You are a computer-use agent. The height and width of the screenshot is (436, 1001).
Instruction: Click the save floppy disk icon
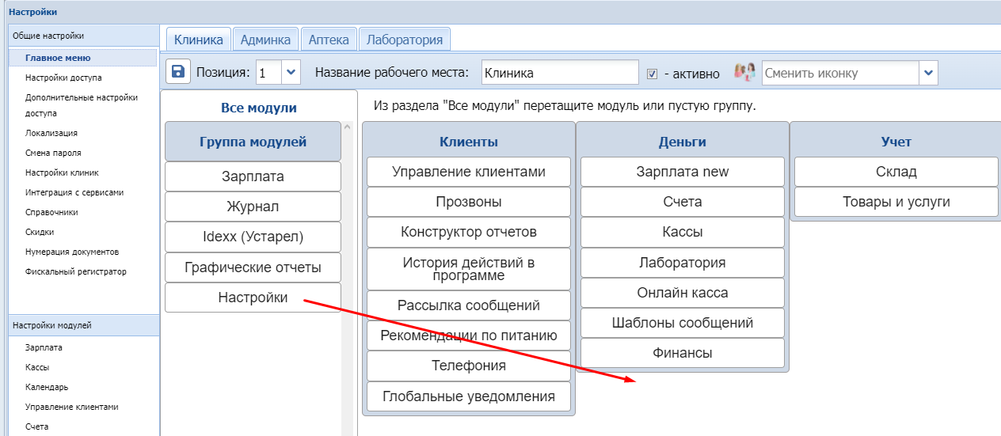click(x=178, y=72)
